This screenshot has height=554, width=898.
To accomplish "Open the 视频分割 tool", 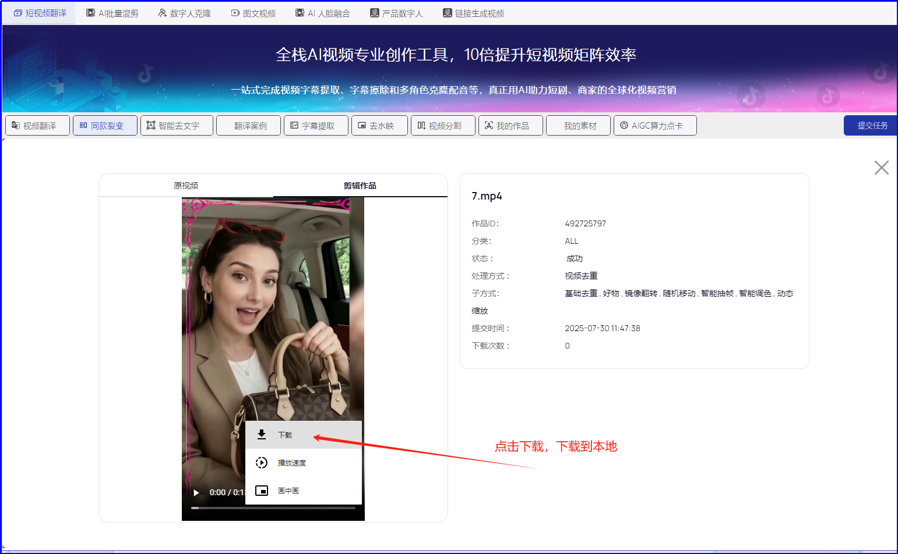I will tap(443, 126).
